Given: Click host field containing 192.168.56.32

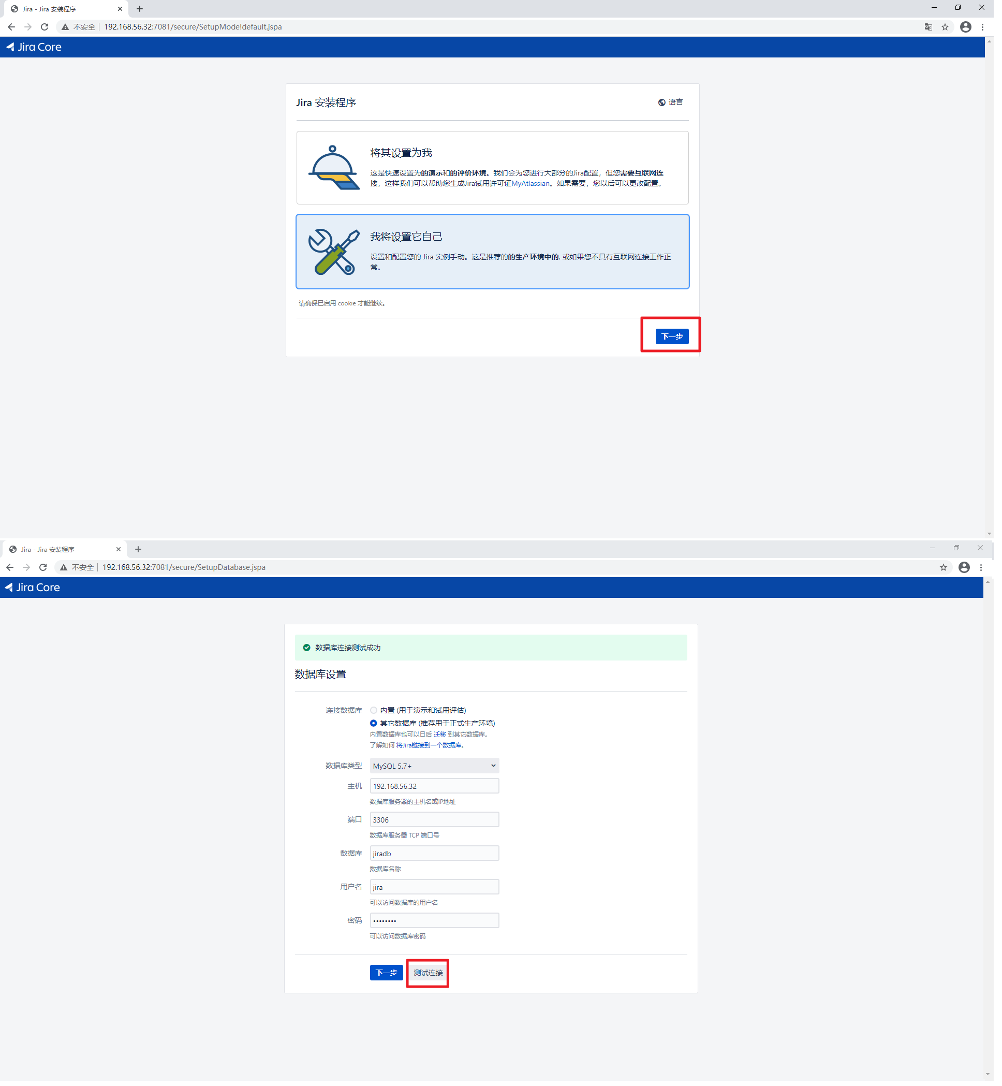Looking at the screenshot, I should [x=437, y=792].
